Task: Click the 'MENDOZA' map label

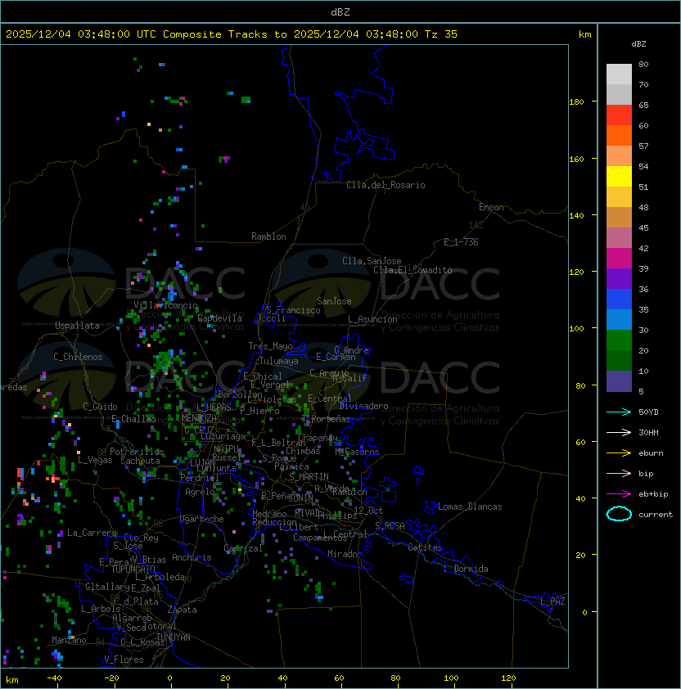Action: point(199,417)
